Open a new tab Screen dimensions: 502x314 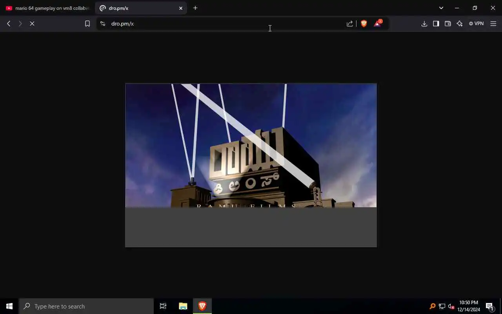click(195, 8)
